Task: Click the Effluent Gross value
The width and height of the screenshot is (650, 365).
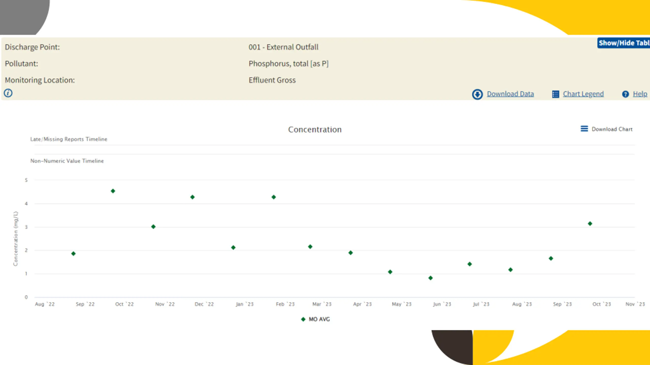Action: tap(272, 80)
